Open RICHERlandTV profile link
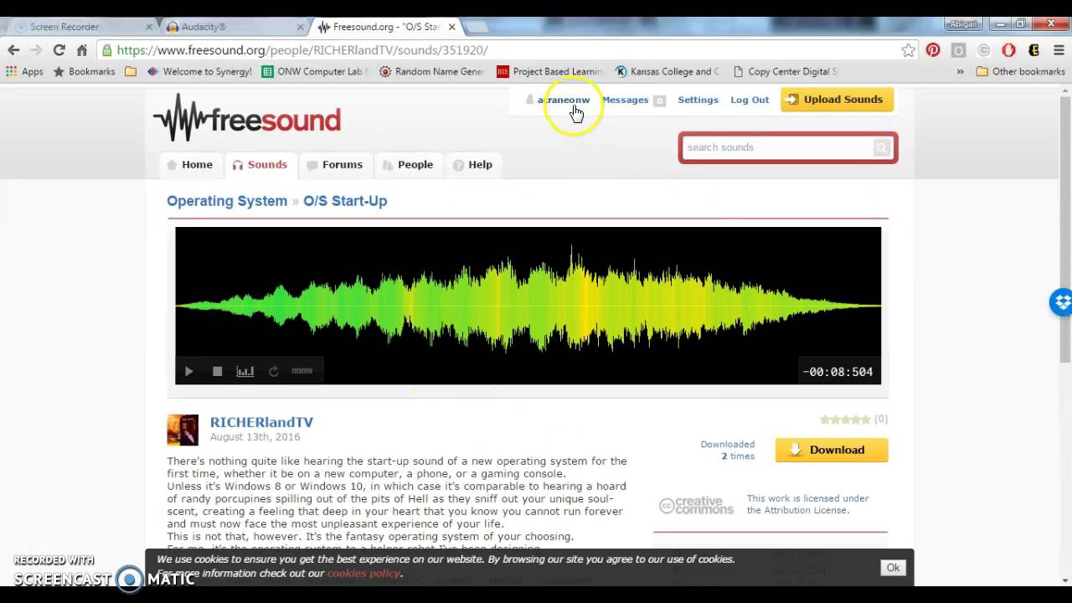Image resolution: width=1072 pixels, height=603 pixels. (x=261, y=422)
